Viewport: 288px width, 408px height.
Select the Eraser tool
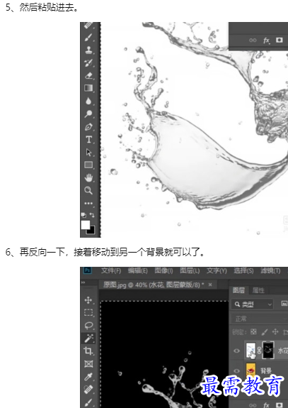coord(88,75)
